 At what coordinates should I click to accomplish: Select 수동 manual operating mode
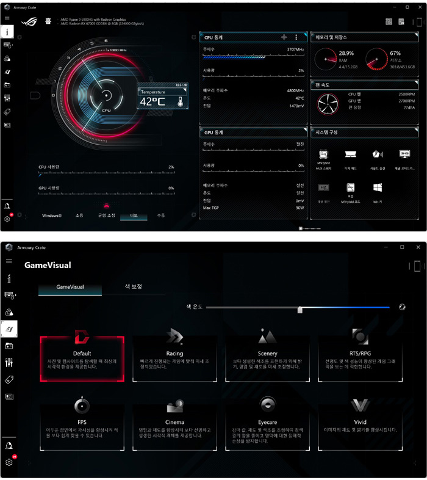point(161,216)
